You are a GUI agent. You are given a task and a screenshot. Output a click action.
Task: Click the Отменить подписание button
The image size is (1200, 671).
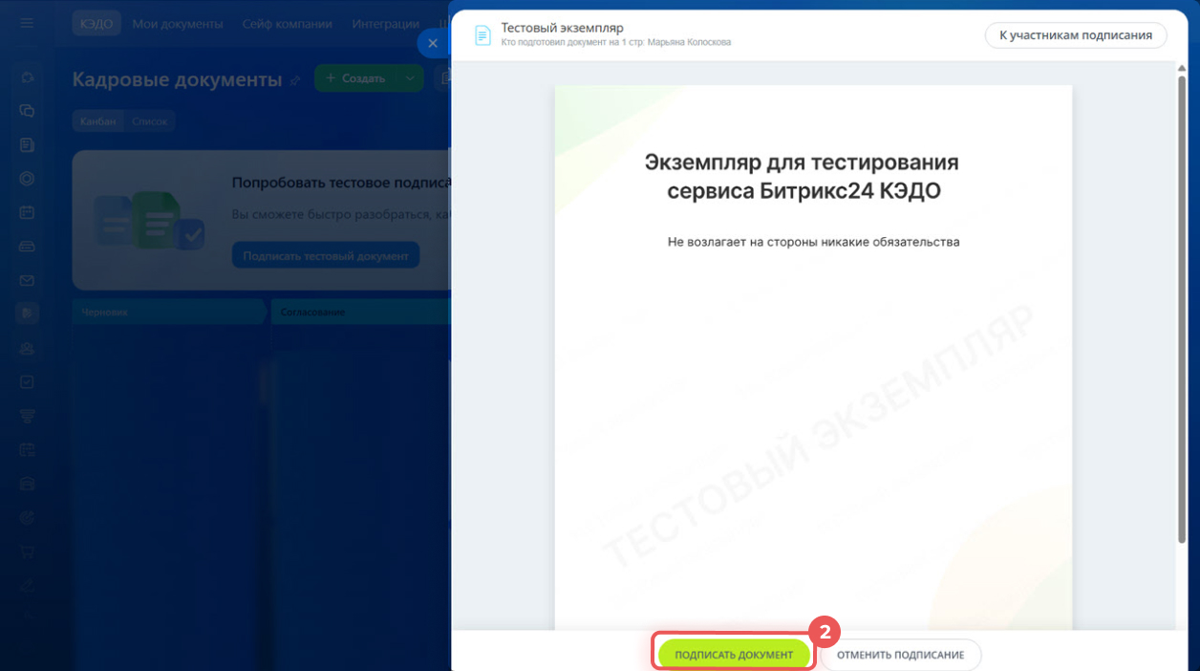click(x=900, y=655)
